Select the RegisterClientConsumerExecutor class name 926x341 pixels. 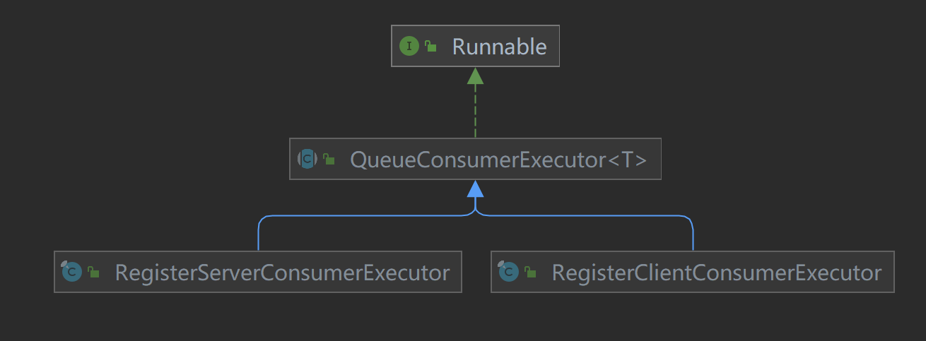(716, 273)
